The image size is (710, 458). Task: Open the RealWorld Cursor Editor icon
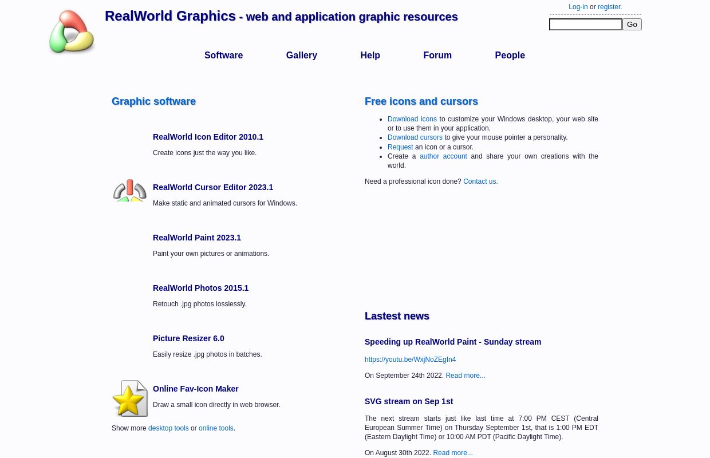[x=130, y=190]
